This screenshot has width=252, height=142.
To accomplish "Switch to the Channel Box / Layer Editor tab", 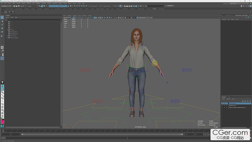I will point(241,15).
